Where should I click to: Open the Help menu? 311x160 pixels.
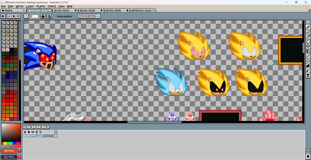click(70, 6)
